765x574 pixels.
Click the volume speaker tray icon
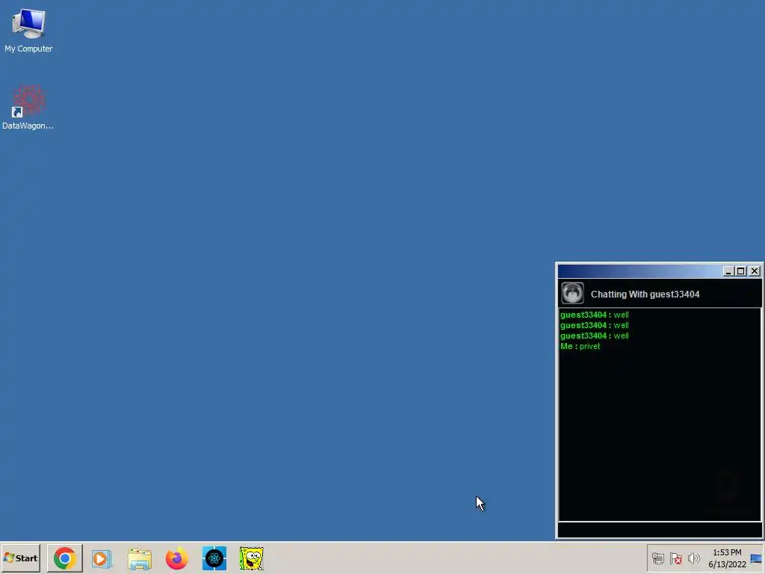point(693,558)
